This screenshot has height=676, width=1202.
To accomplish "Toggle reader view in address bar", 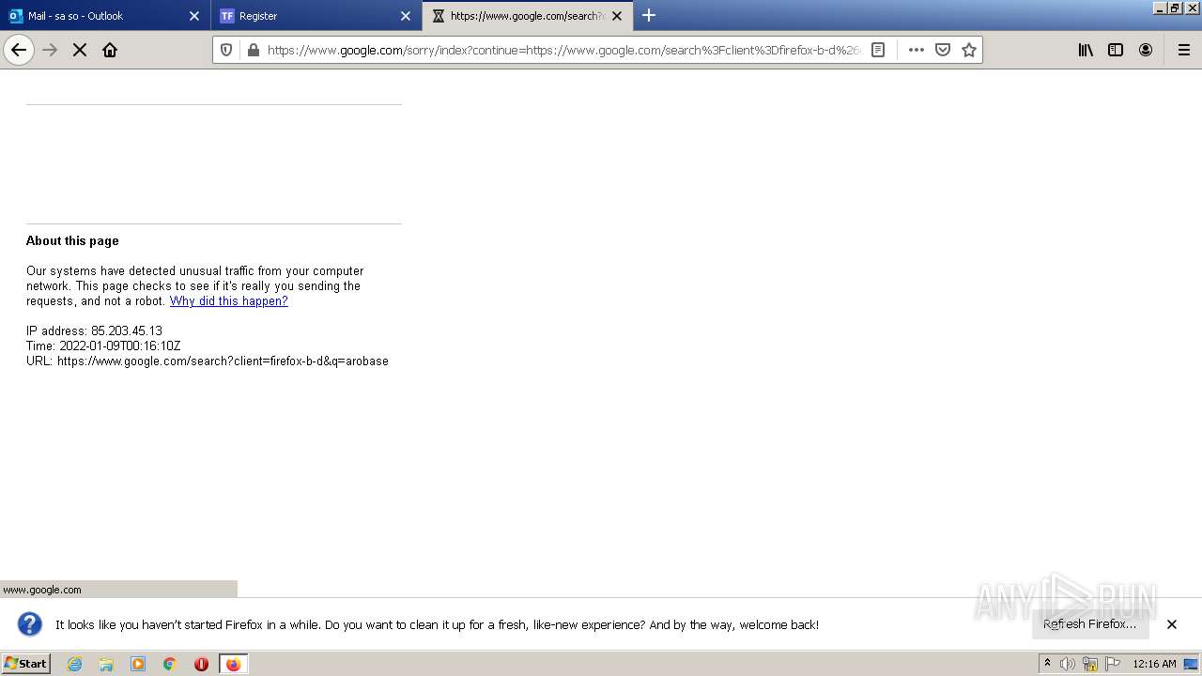I will (878, 50).
